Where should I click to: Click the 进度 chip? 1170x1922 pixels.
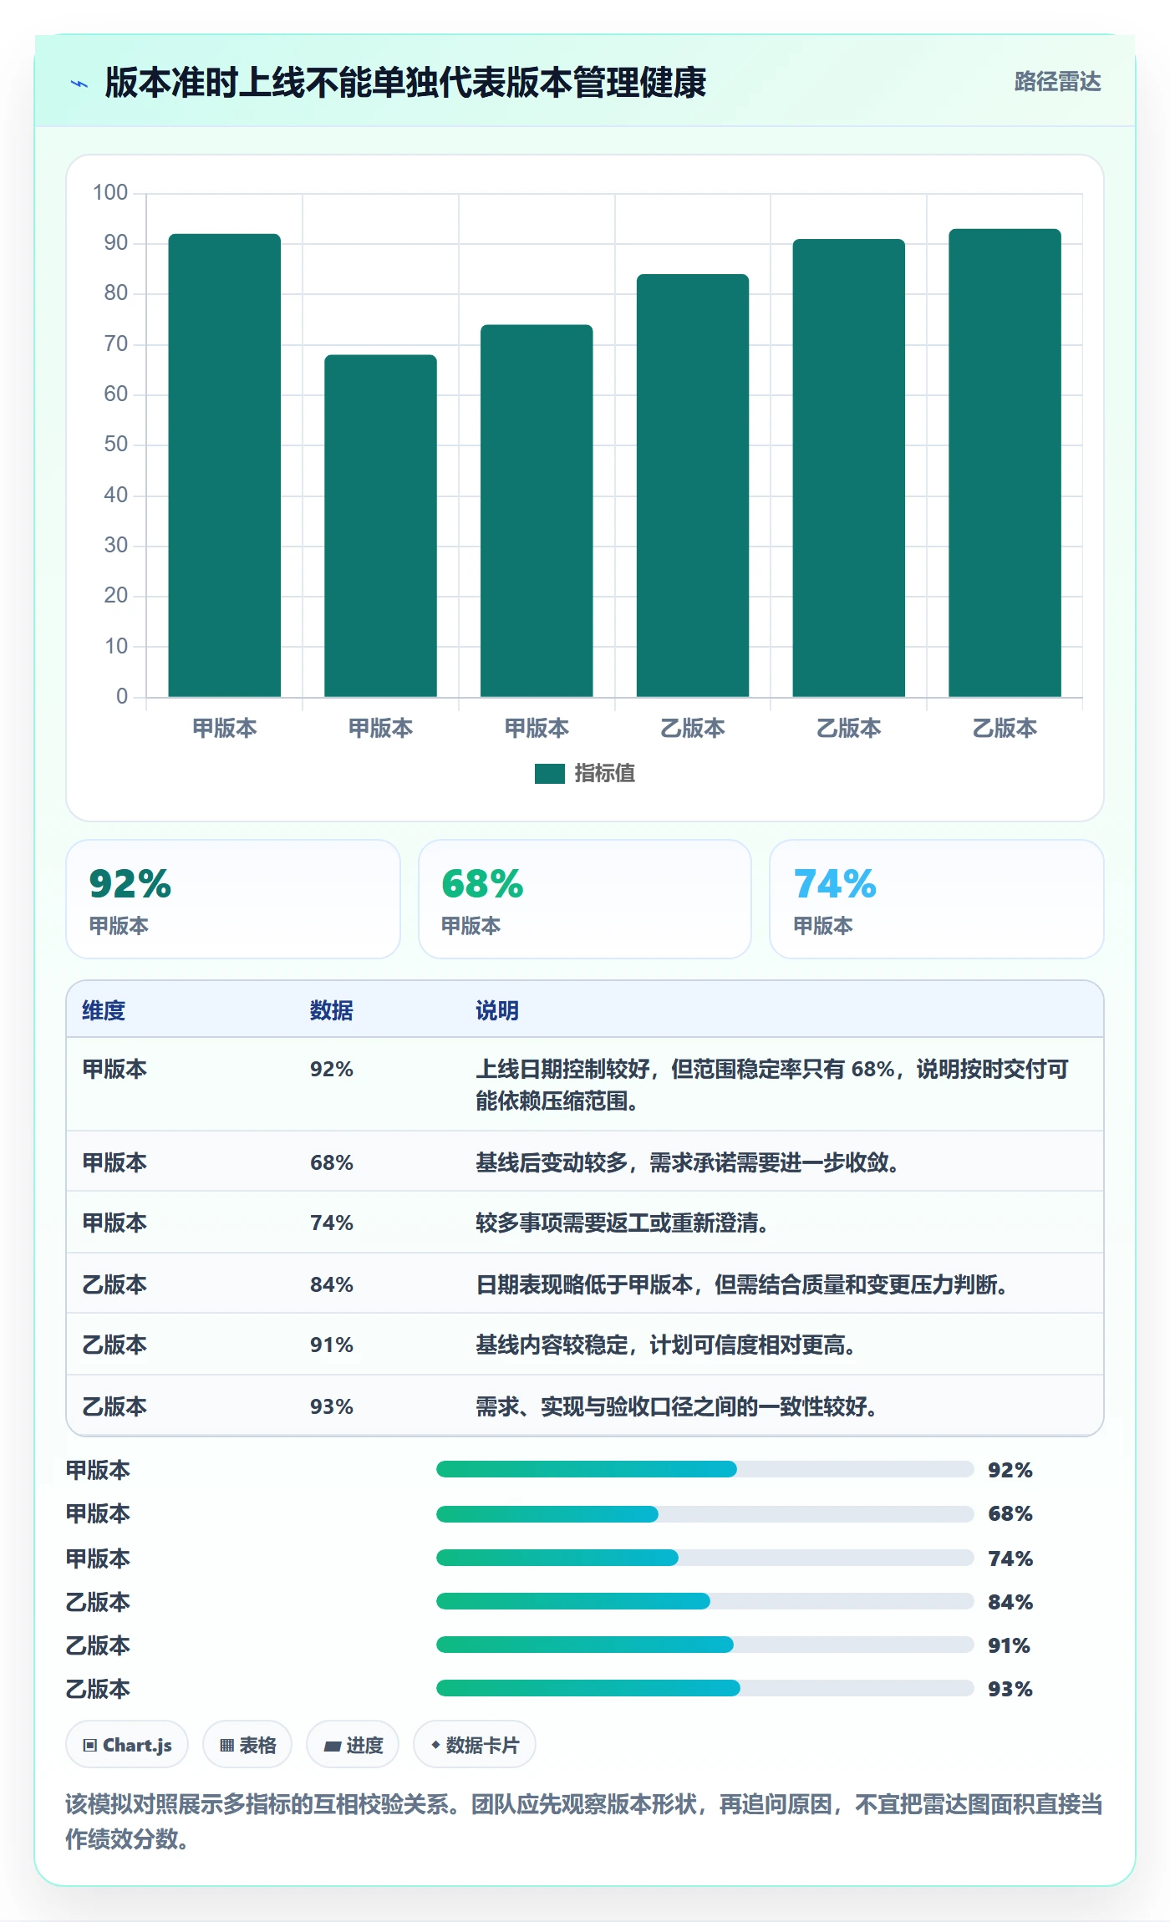[x=353, y=1745]
